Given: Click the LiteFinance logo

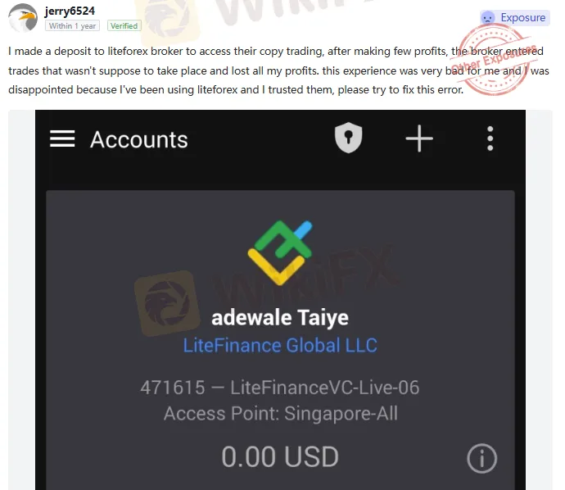Looking at the screenshot, I should click(280, 252).
